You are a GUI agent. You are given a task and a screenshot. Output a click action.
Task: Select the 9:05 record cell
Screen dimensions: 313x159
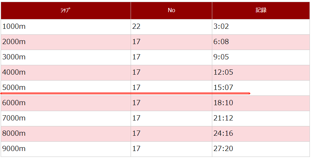click(x=221, y=57)
